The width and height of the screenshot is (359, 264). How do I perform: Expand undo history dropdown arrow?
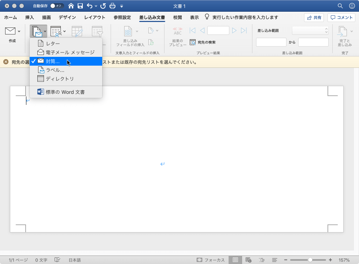96,6
